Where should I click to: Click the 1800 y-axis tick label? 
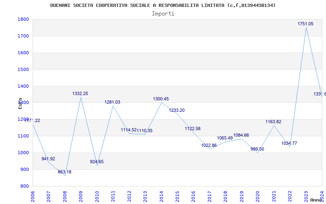click(x=23, y=20)
